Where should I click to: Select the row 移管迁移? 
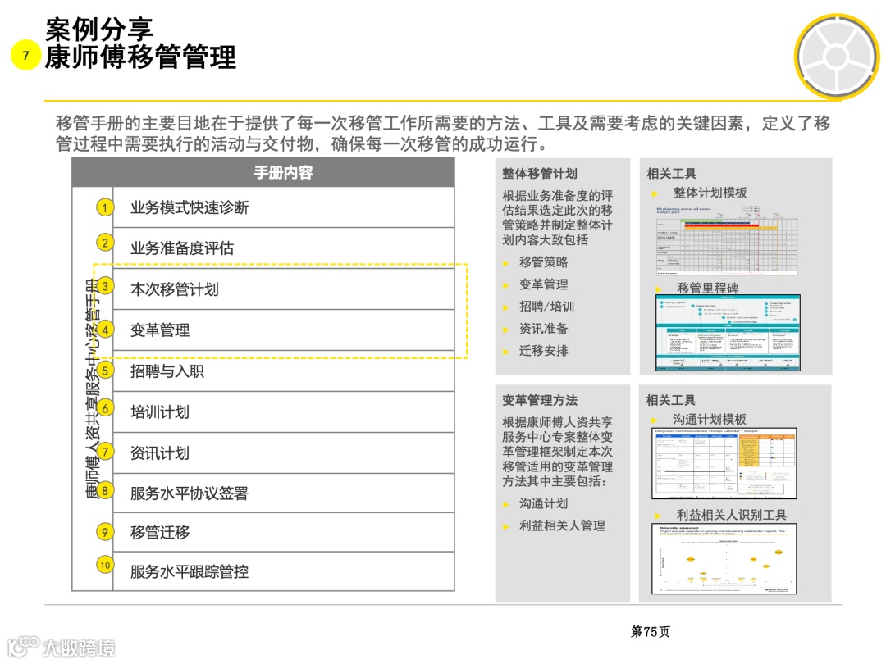click(x=284, y=533)
